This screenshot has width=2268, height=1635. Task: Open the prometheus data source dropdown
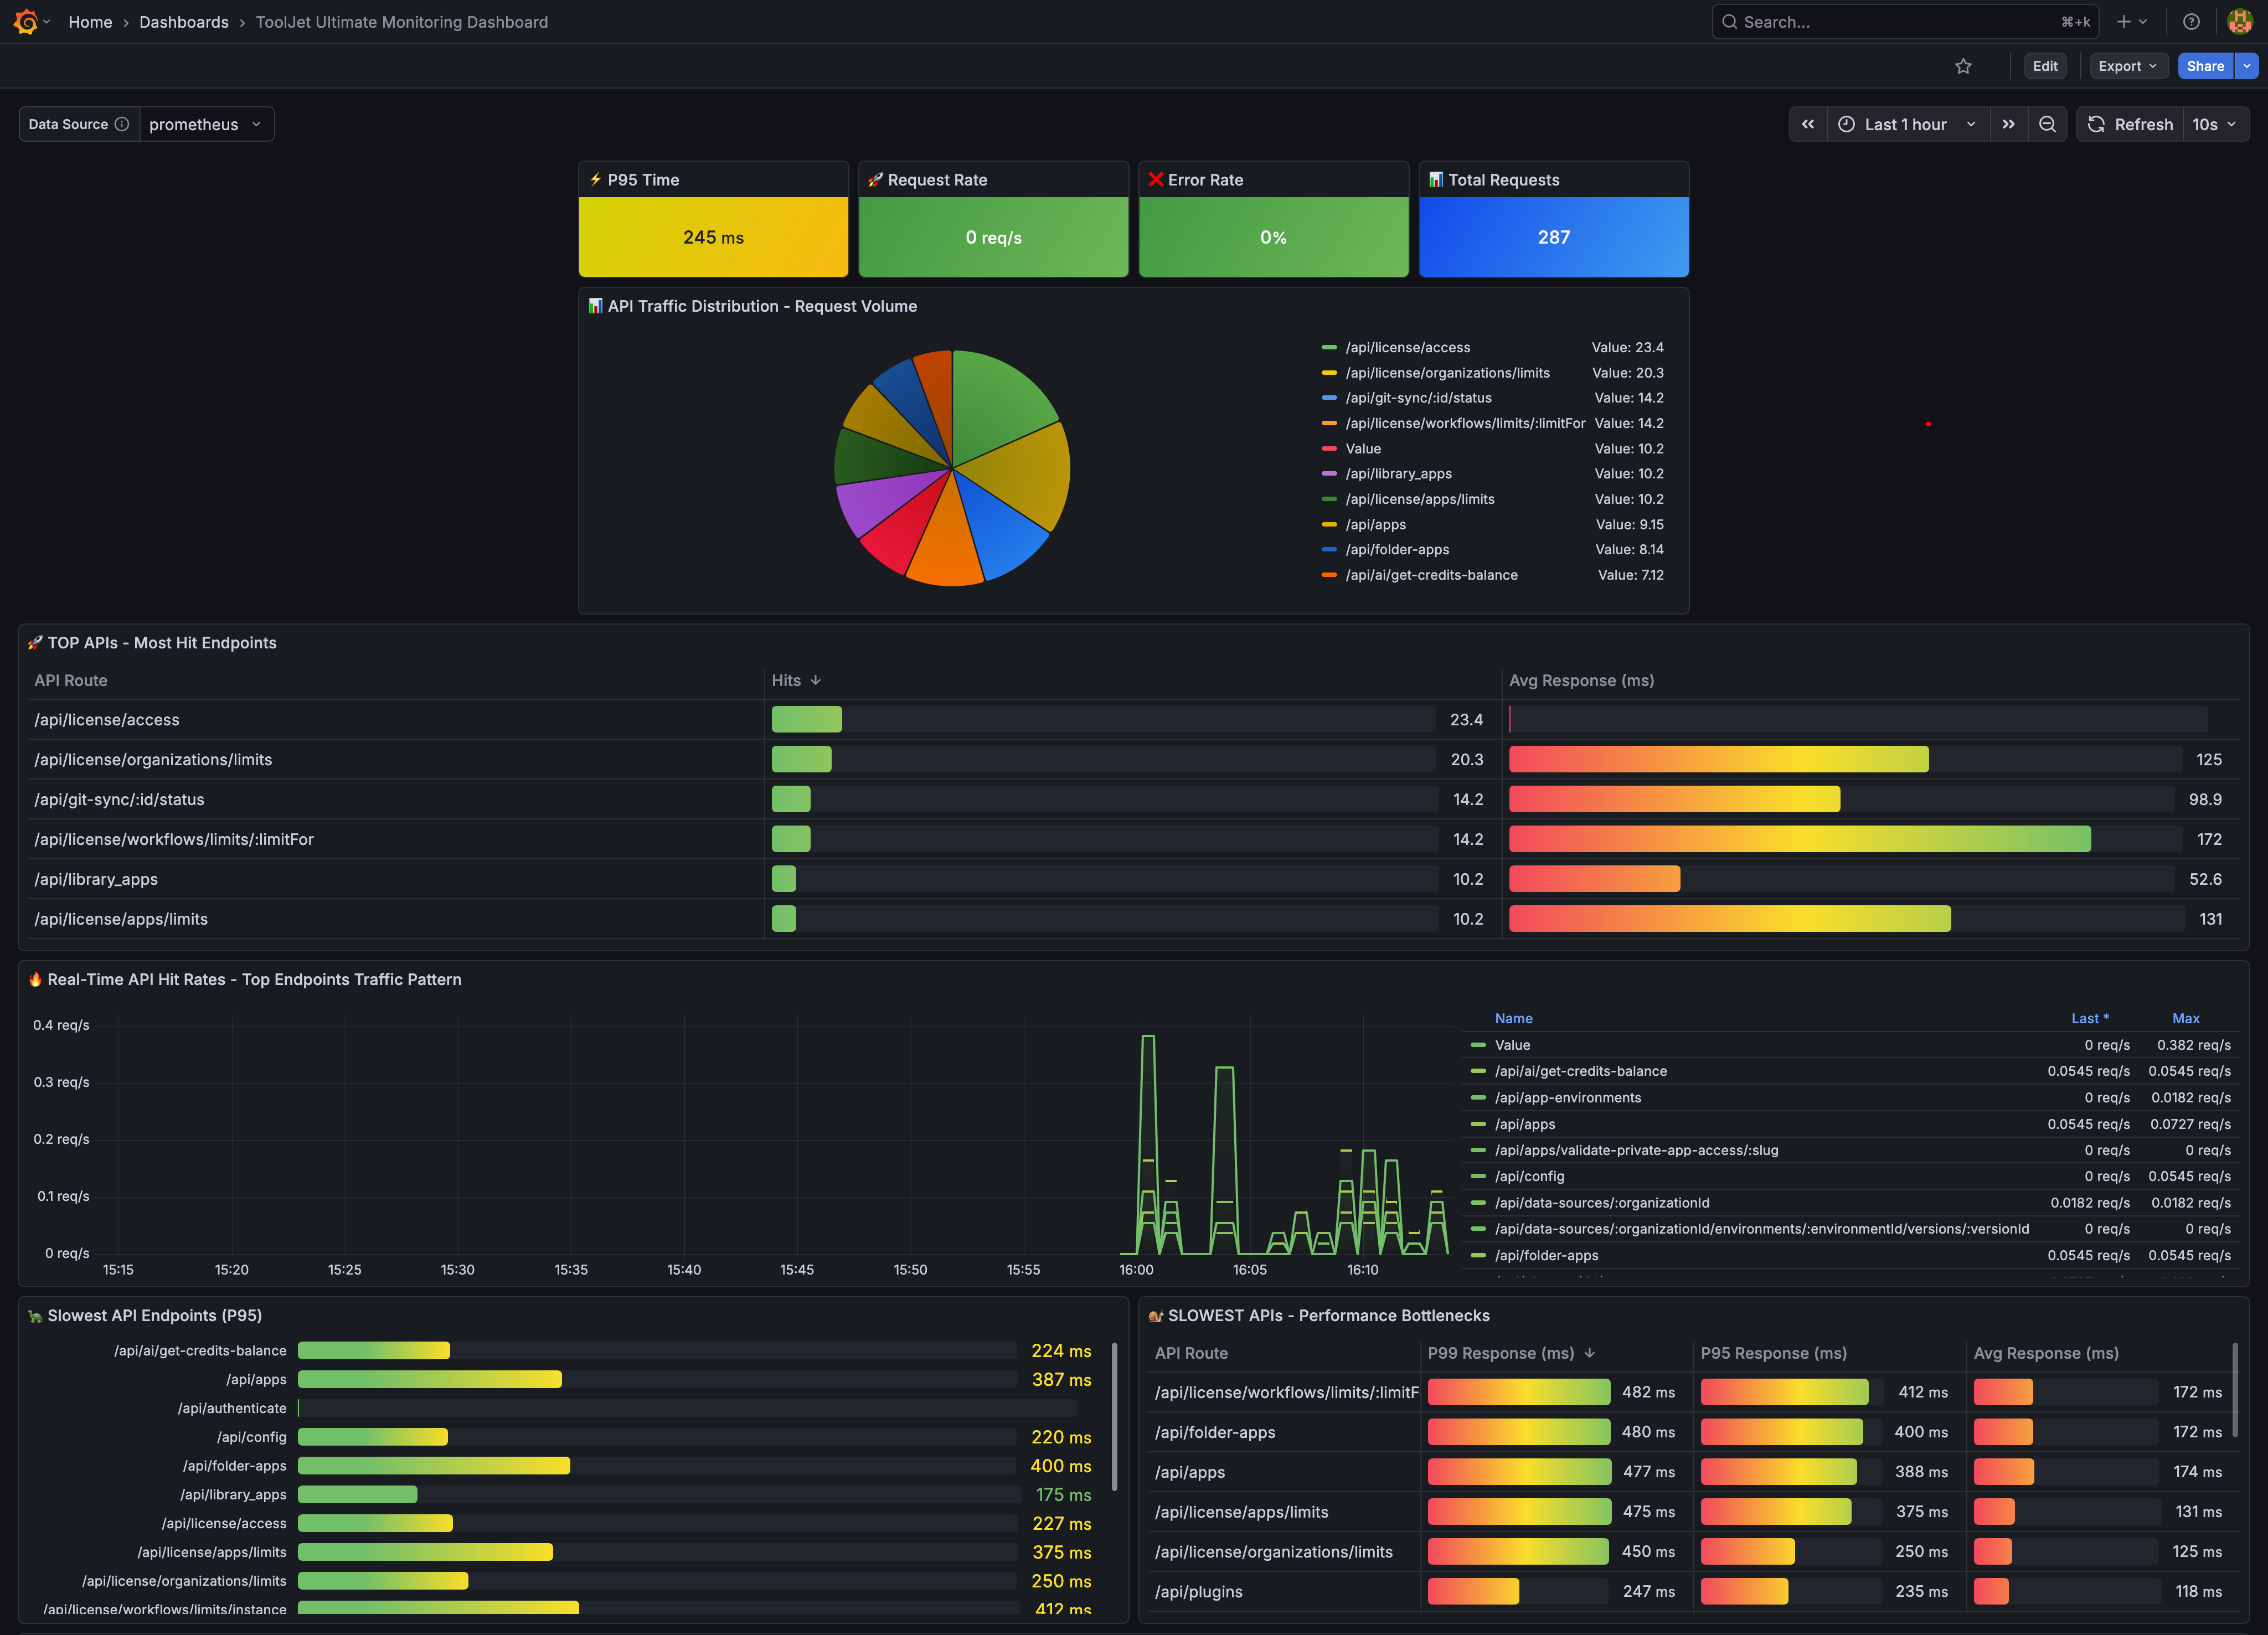pyautogui.click(x=207, y=124)
